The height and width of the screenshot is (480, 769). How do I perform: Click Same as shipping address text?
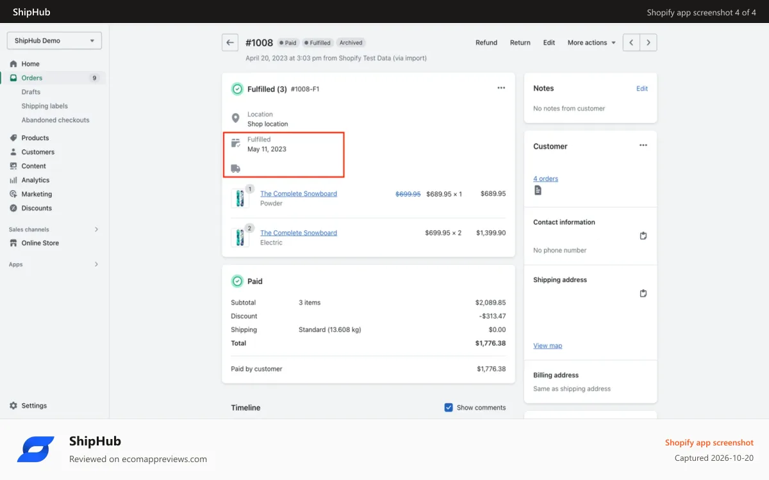click(572, 388)
